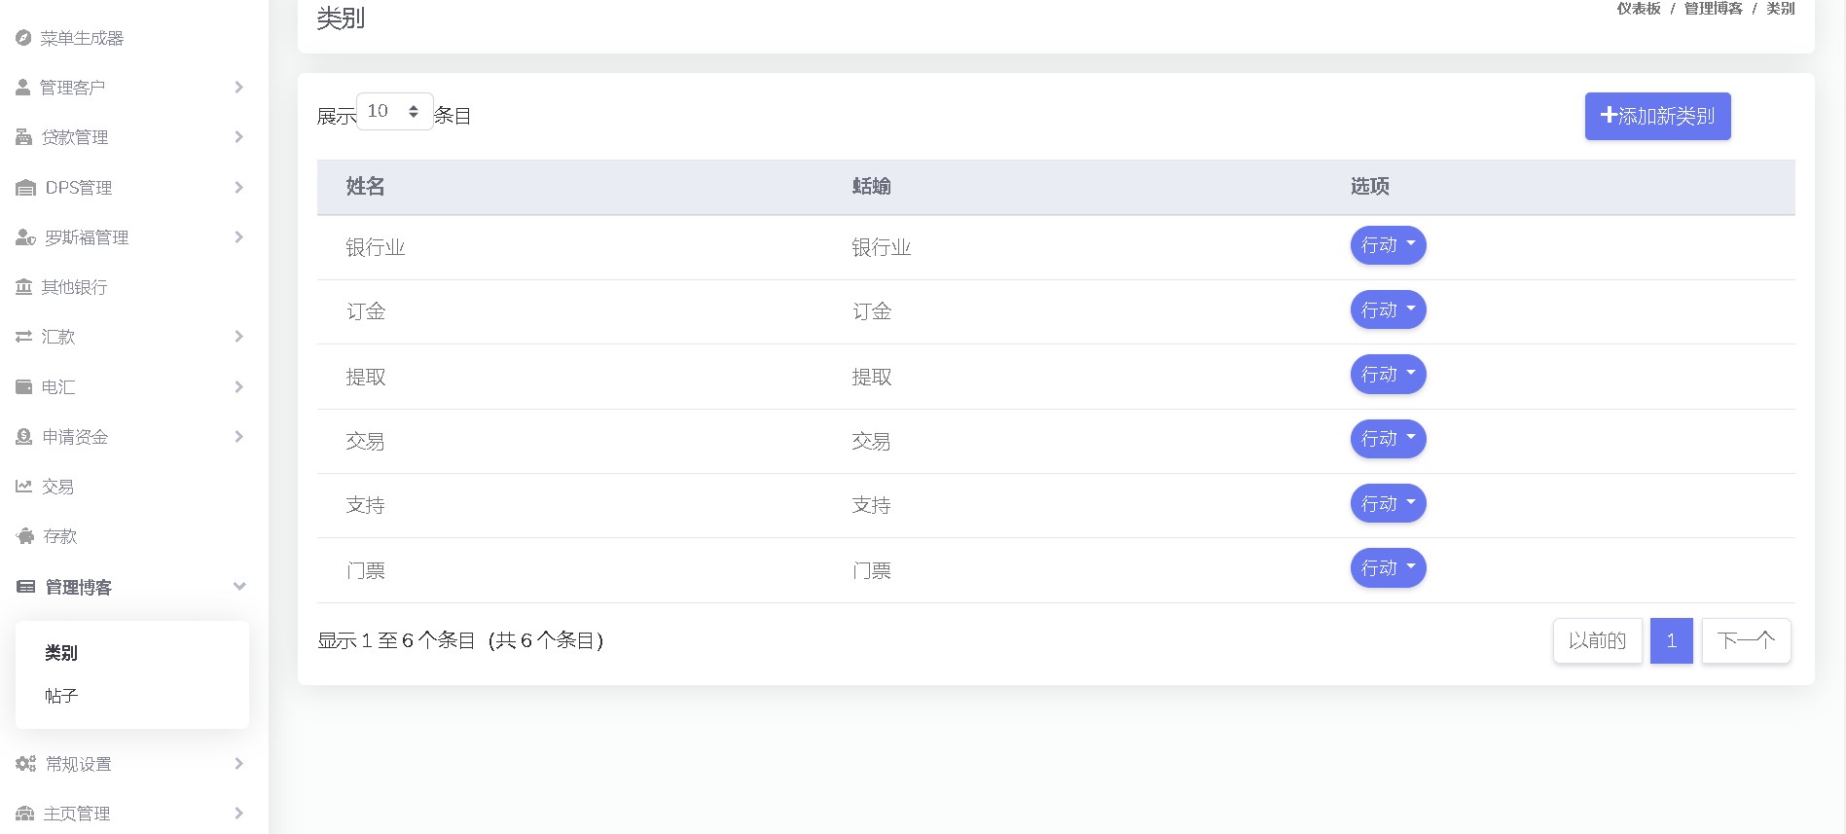Viewport: 1846px width, 834px height.
Task: Select 类别 in the blog submenu
Action: pos(61,653)
